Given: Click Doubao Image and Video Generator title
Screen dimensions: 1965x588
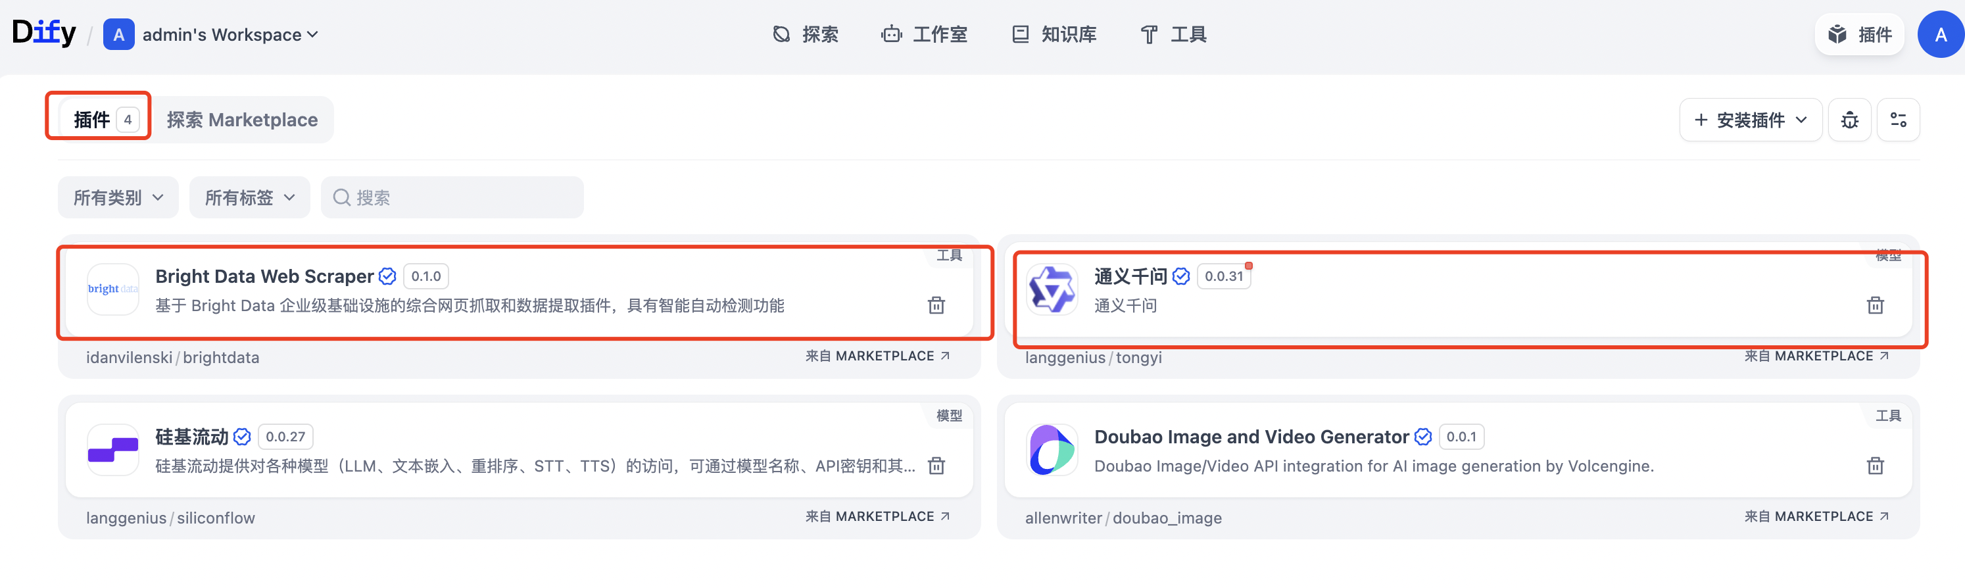Looking at the screenshot, I should [1251, 436].
